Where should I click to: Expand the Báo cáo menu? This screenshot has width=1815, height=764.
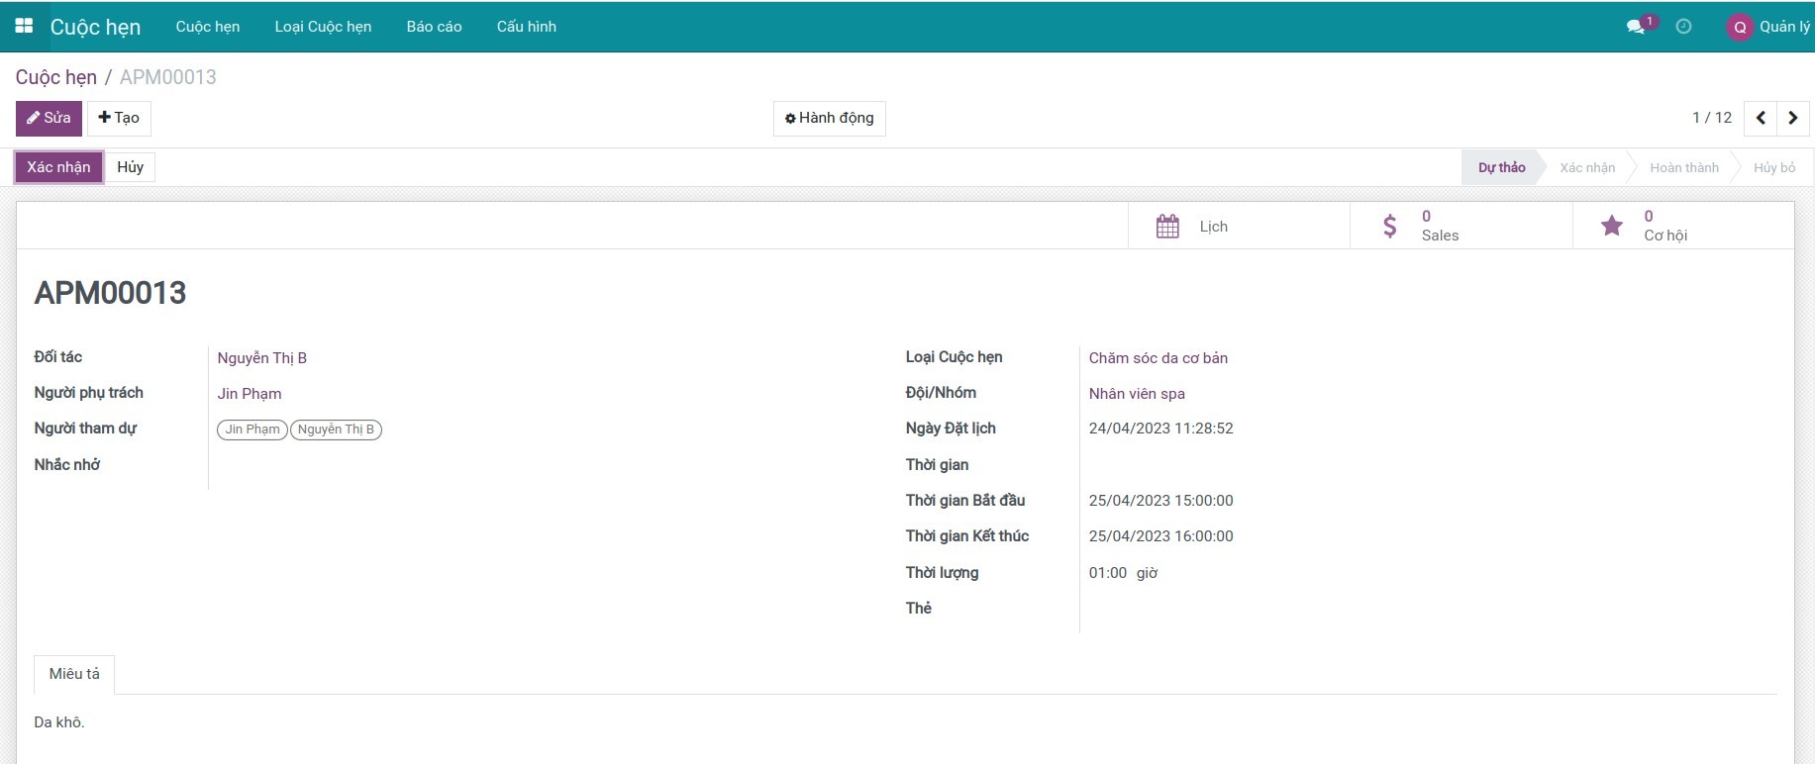(x=434, y=27)
